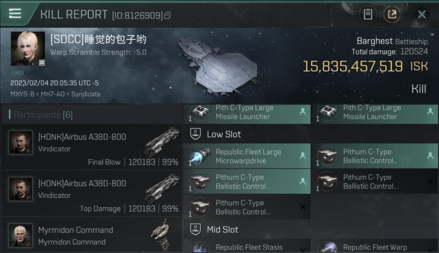Share the kill report externally
Screen dimensions: 439x253
[392, 14]
